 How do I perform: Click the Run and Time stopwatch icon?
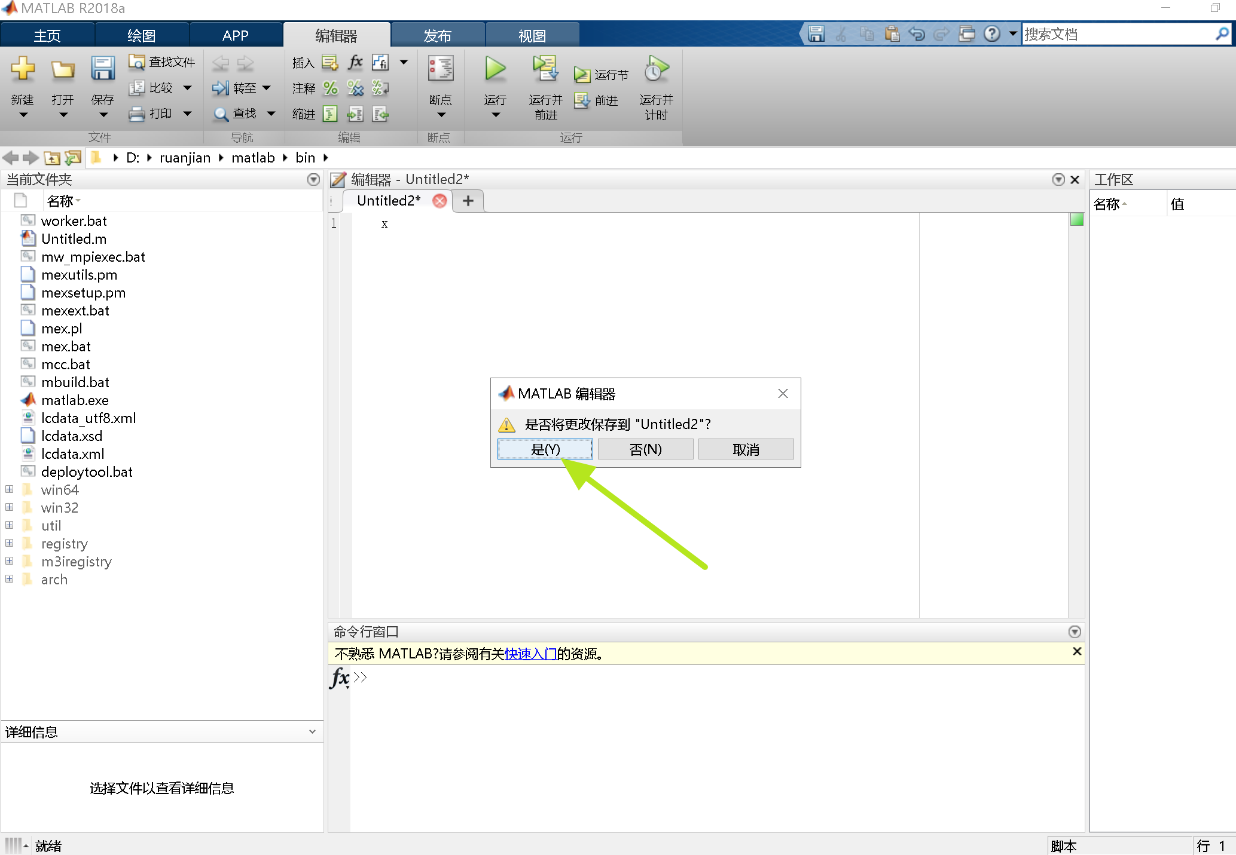[656, 69]
